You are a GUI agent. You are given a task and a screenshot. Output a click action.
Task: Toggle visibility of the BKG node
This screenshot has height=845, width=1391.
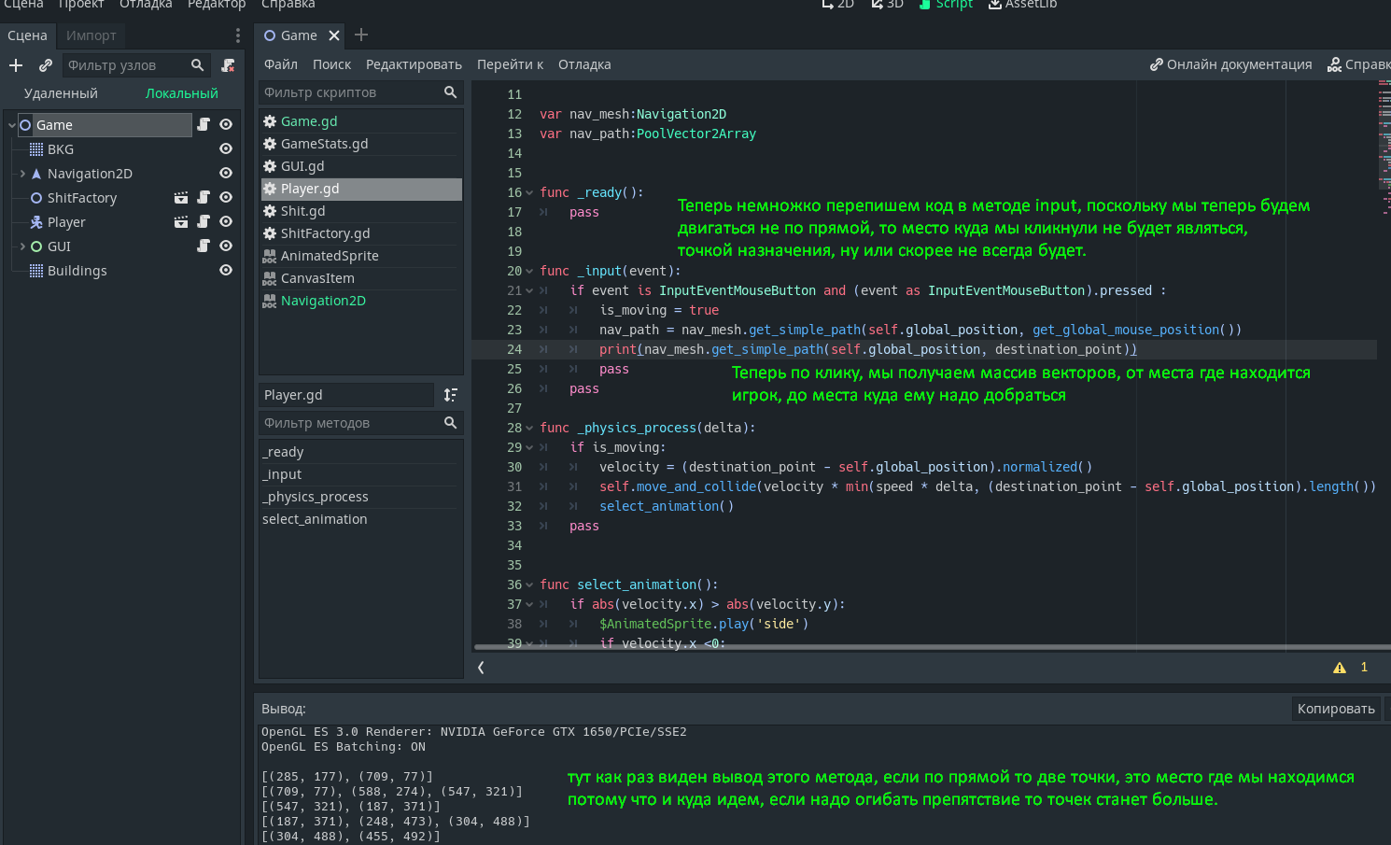tap(226, 149)
